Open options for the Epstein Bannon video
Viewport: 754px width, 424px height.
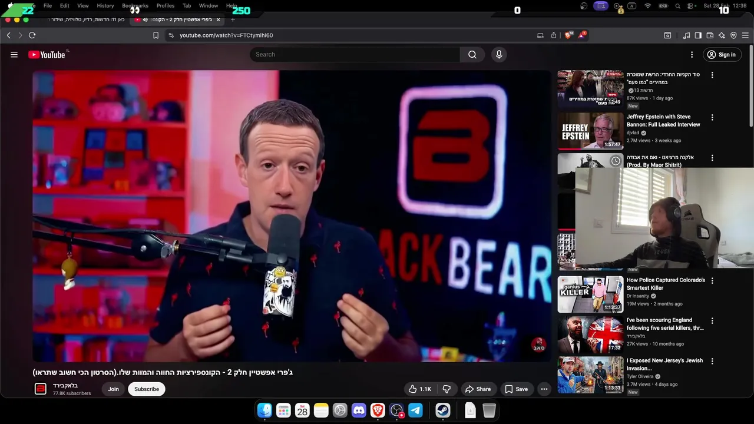point(712,118)
